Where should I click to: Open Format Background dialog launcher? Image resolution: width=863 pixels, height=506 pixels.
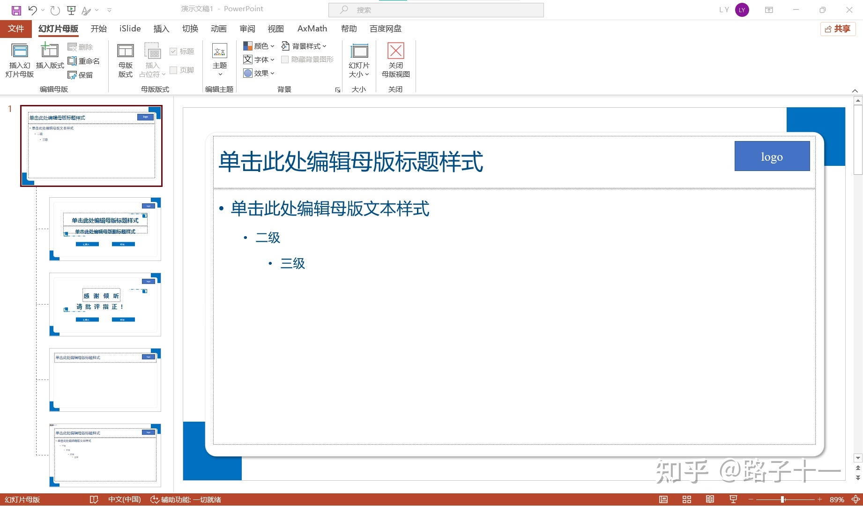click(x=338, y=90)
